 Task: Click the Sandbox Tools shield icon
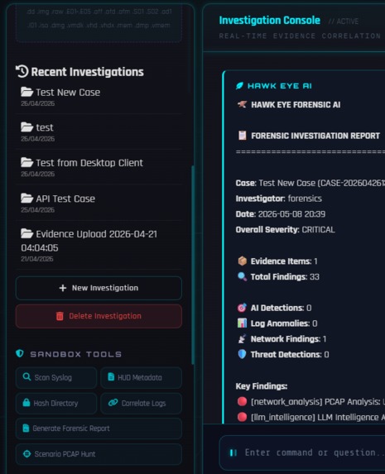coord(20,353)
